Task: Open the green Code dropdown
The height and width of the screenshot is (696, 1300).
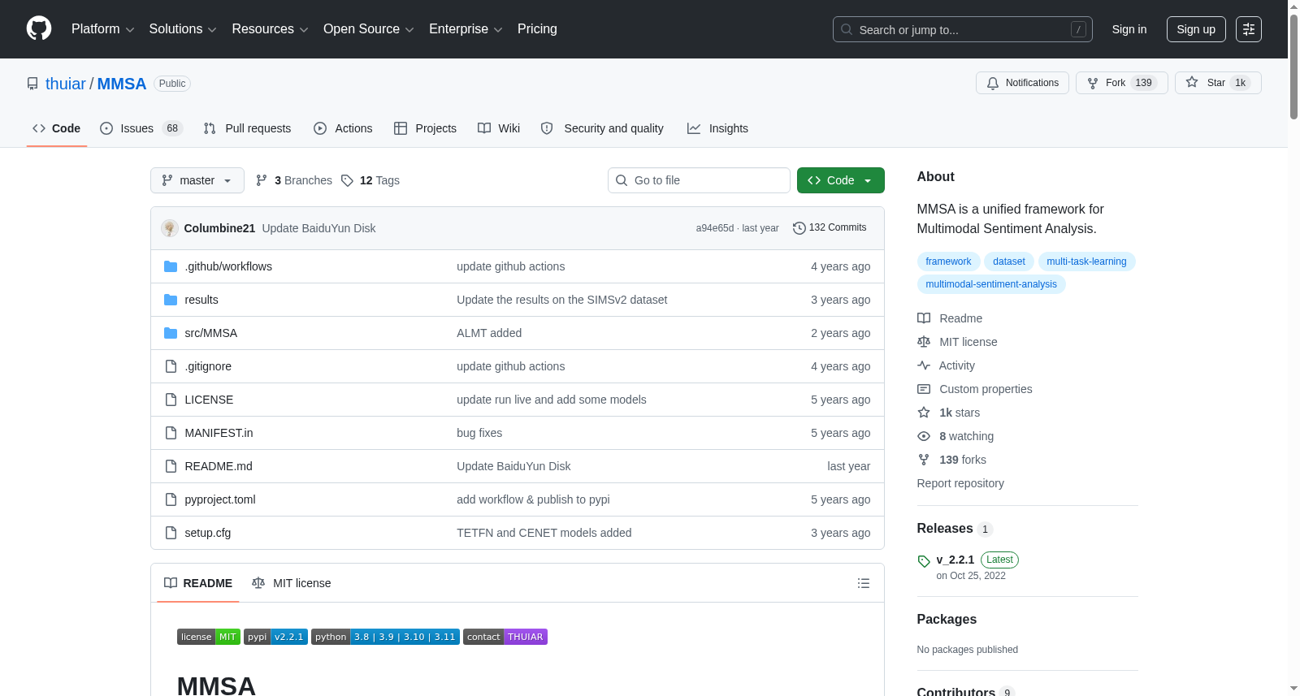Action: tap(841, 180)
